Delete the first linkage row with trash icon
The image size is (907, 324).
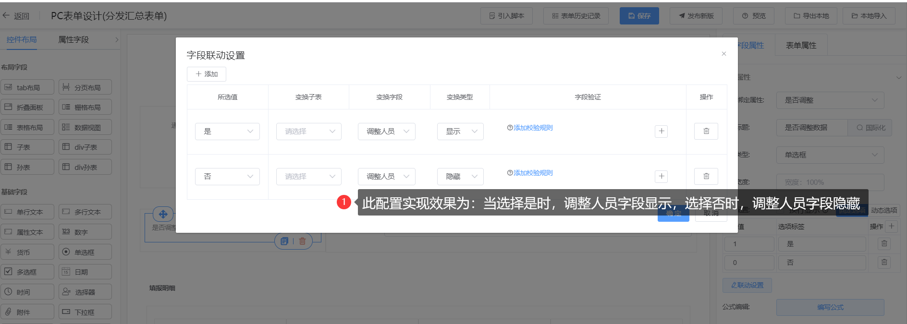706,131
